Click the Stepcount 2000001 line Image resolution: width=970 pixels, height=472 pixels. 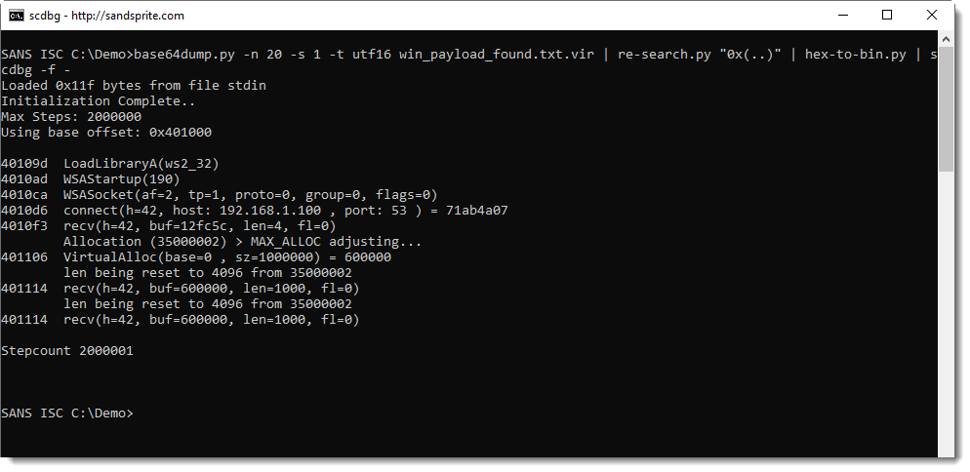click(x=66, y=351)
